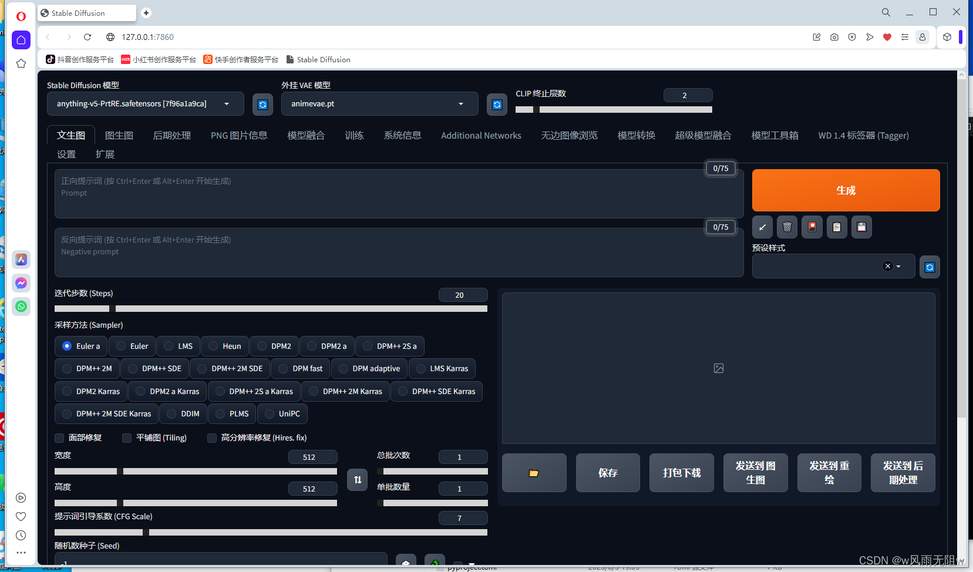Screen dimensions: 973x572
Task: Reload the page
Action: [x=87, y=37]
